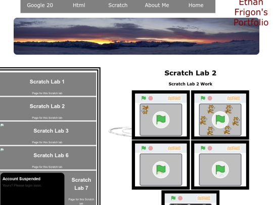The image size is (273, 205).
Task: Open the Scratch Lab 6 sidebar link
Action: (x=51, y=155)
